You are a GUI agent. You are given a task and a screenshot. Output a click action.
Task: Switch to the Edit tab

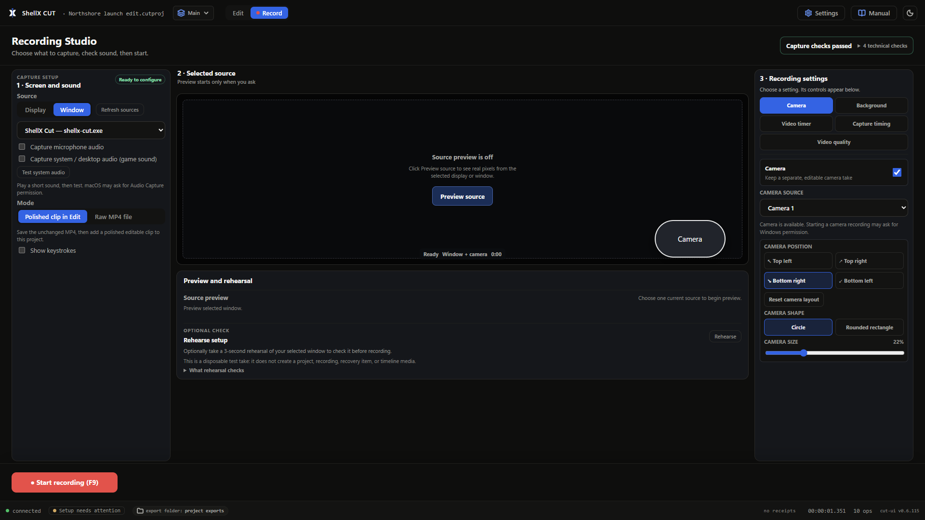[x=238, y=13]
